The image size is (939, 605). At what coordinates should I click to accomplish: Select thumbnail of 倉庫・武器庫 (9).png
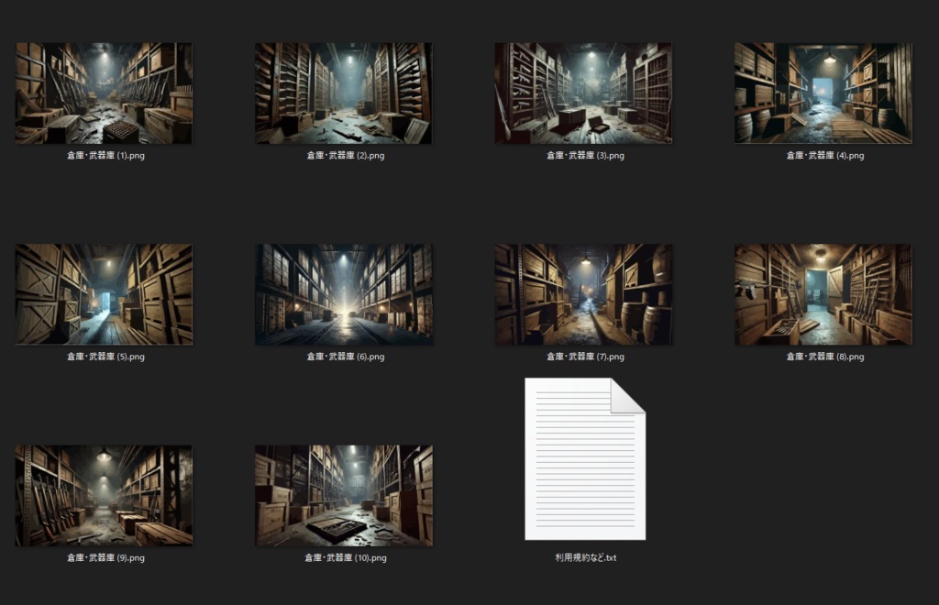click(104, 496)
